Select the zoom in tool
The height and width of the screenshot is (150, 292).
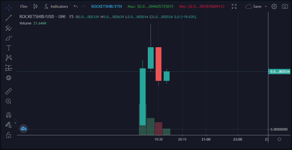click(x=9, y=101)
